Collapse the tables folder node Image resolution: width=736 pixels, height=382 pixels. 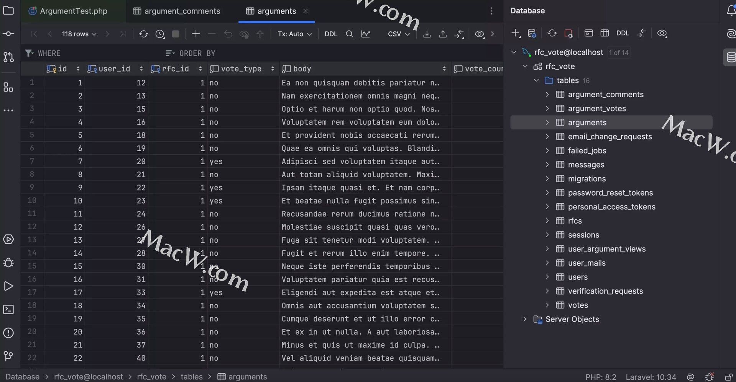coord(536,80)
